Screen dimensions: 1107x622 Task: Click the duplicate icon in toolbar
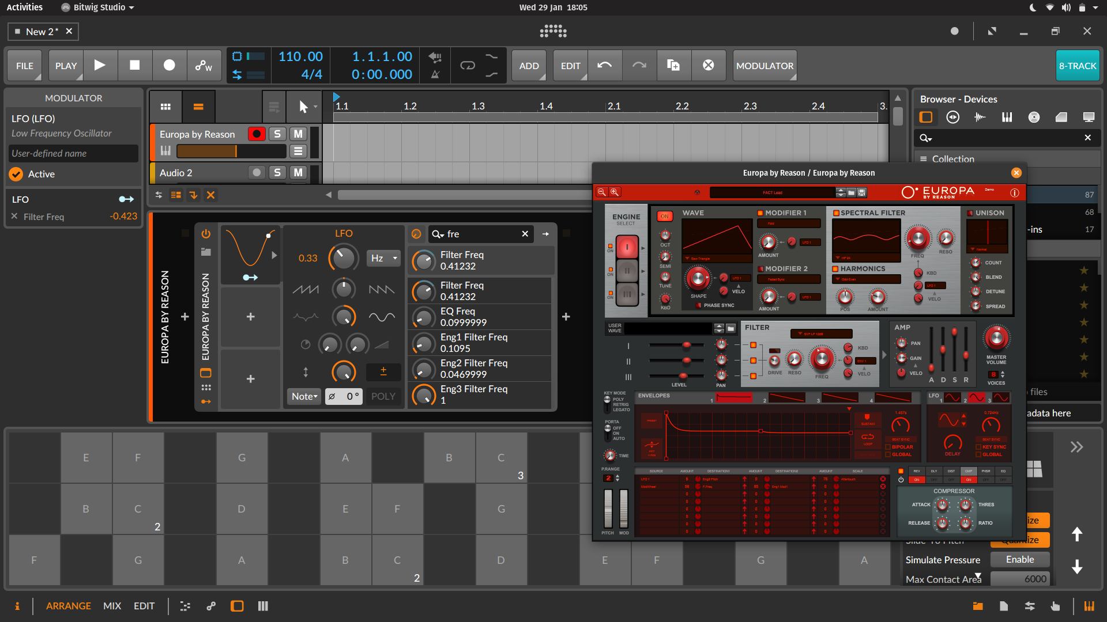click(673, 66)
